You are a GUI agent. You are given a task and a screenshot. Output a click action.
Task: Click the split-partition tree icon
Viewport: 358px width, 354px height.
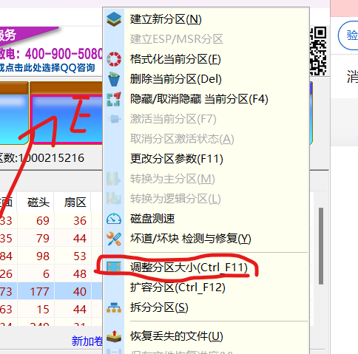pyautogui.click(x=114, y=307)
